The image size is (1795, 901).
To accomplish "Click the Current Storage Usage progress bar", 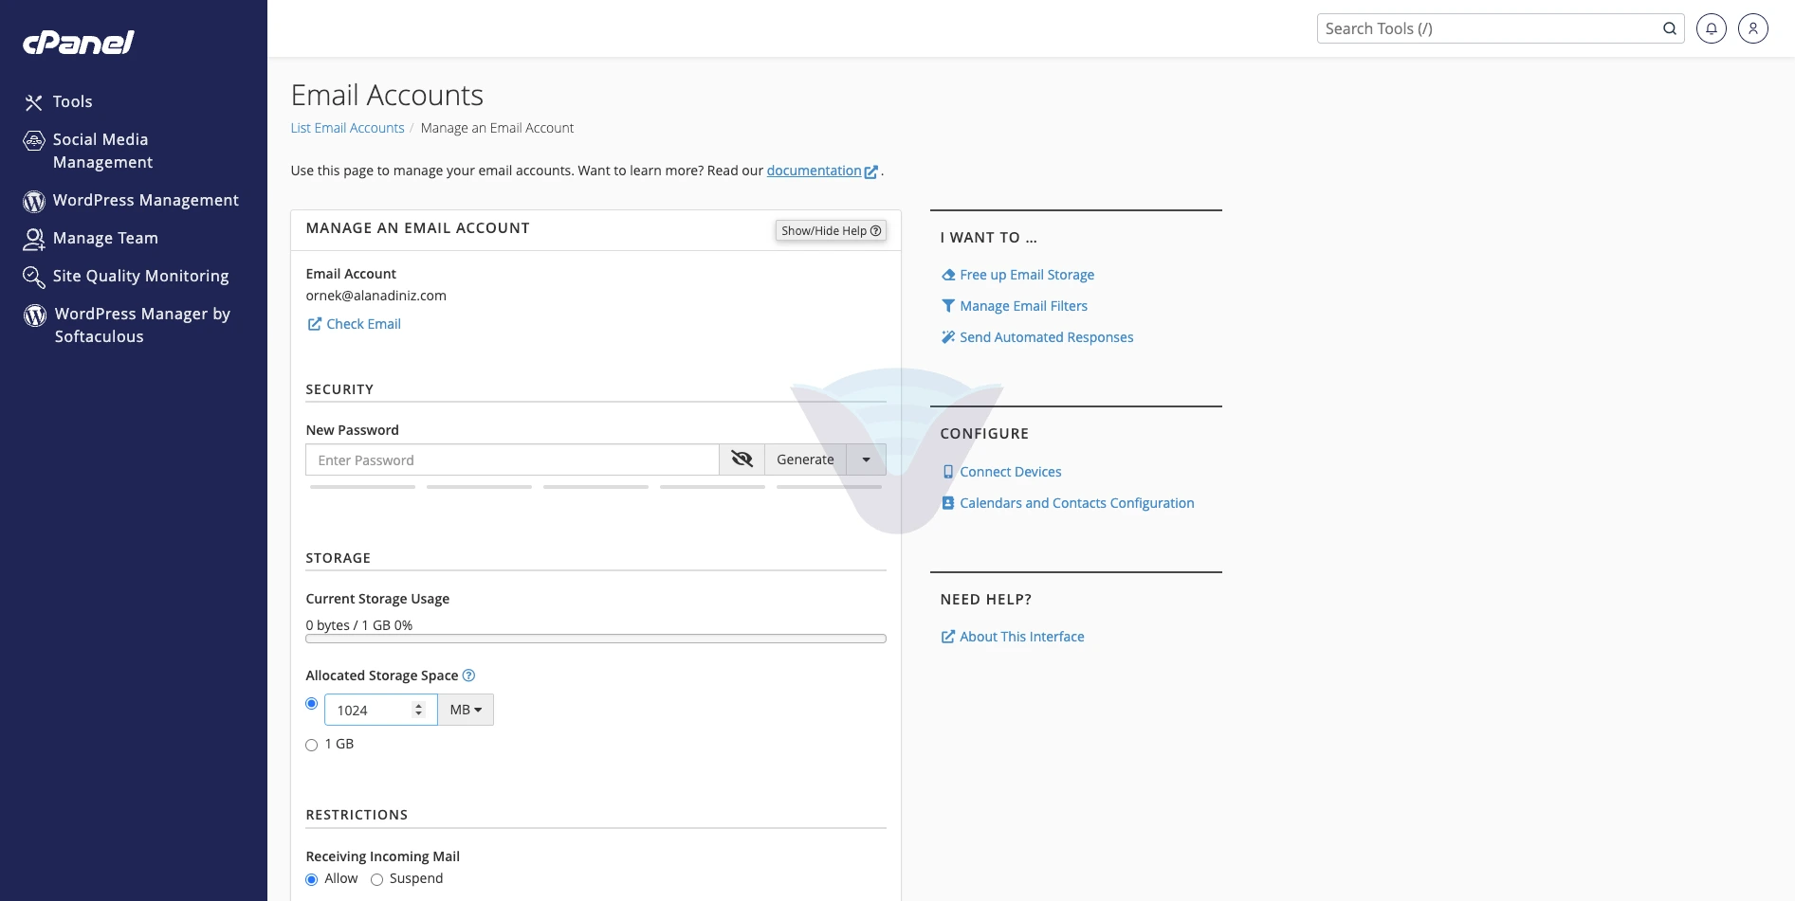I will (x=595, y=639).
